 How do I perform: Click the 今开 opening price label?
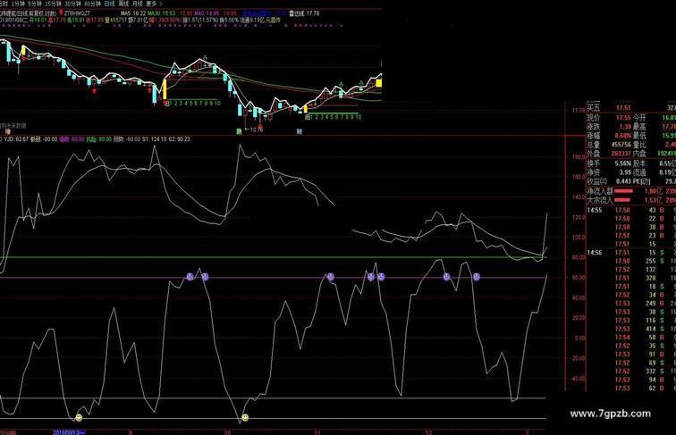click(x=640, y=118)
